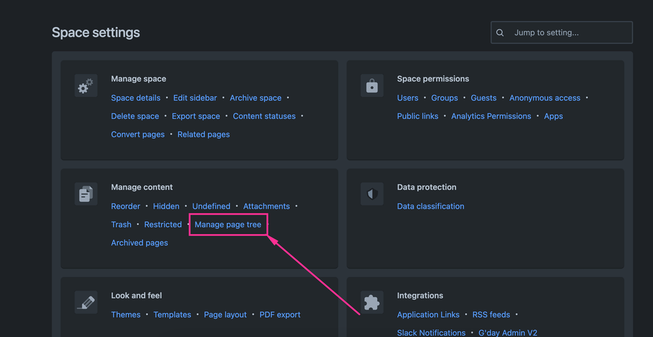Viewport: 653px width, 337px height.
Task: Open RSS feeds integration
Action: pyautogui.click(x=492, y=315)
